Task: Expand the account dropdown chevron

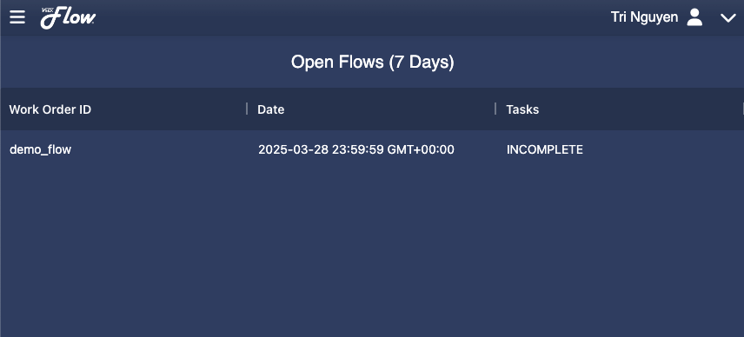Action: click(727, 18)
